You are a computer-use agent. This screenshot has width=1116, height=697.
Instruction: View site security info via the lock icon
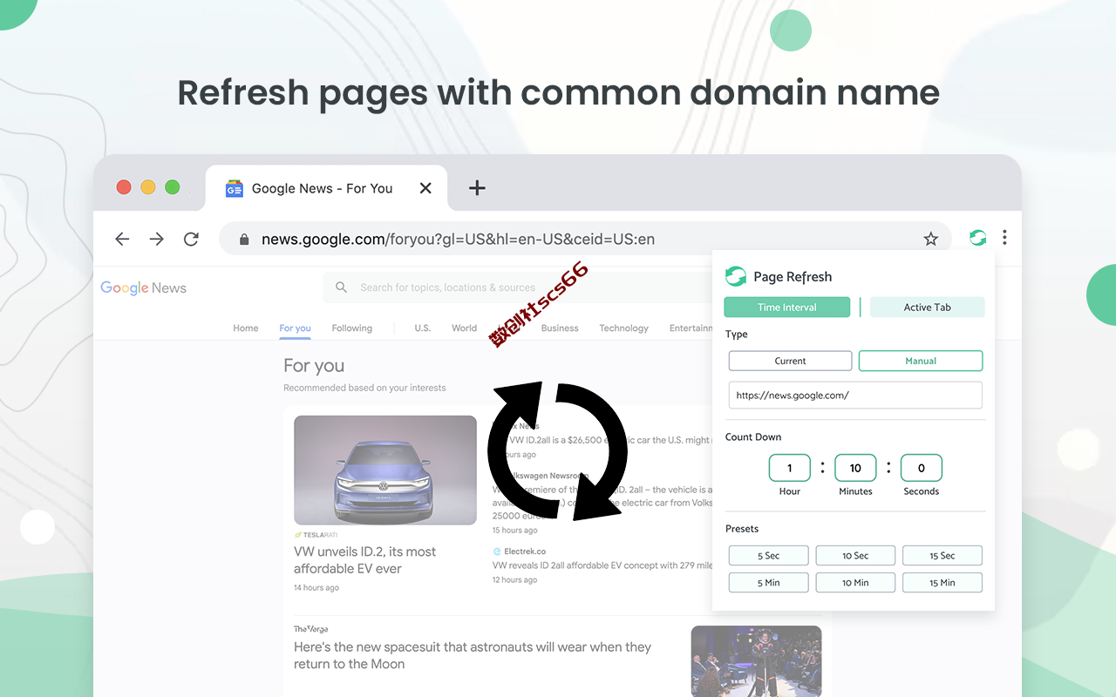(244, 239)
